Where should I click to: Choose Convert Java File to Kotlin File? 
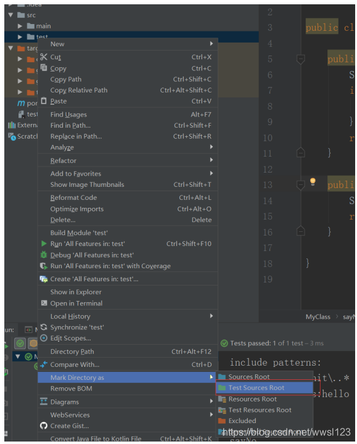pyautogui.click(x=128, y=438)
